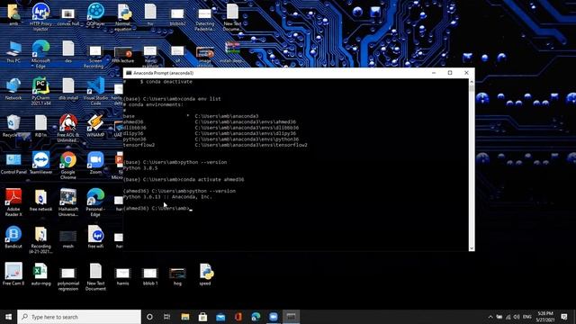Open Task View on taskbar
The image size is (576, 324).
(166, 317)
